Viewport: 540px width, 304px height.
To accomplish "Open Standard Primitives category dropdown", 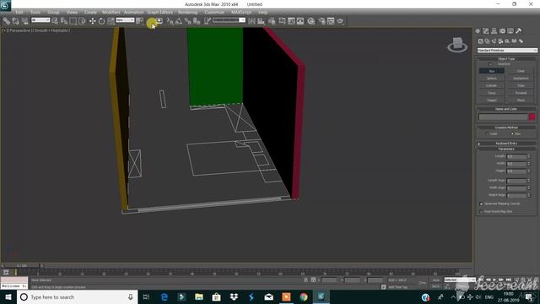I will tap(507, 51).
